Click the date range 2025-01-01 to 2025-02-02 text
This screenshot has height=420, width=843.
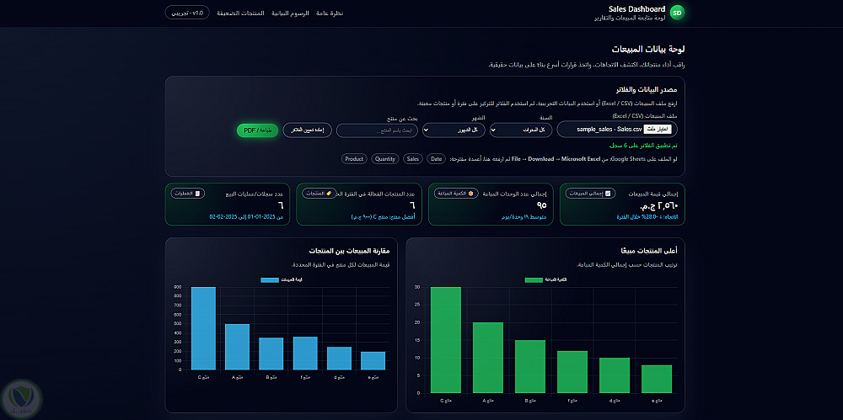pos(245,217)
